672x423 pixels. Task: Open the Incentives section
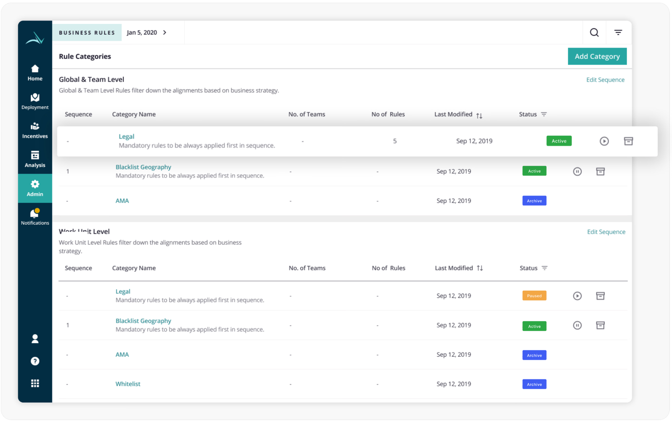tap(35, 131)
